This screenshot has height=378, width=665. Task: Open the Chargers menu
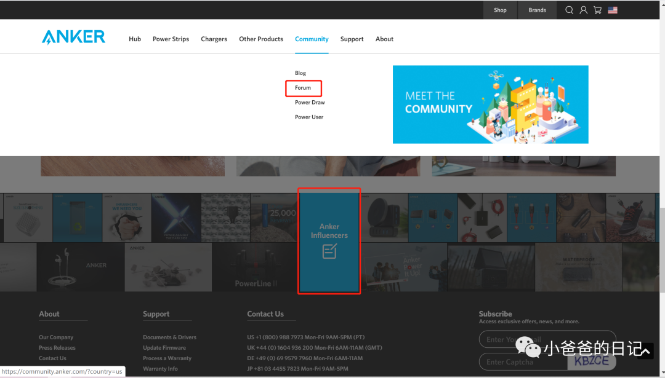[214, 39]
